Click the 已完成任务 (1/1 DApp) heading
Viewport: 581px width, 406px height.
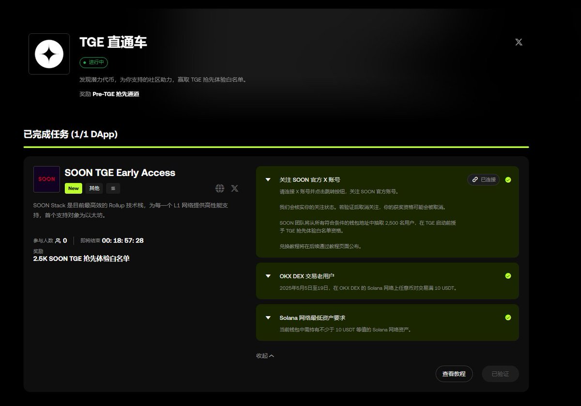click(x=71, y=134)
